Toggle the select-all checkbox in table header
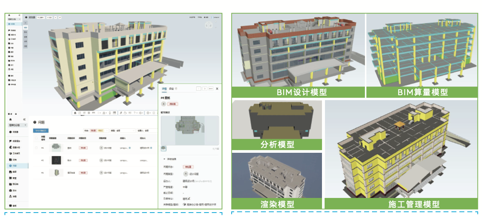 (x=36, y=138)
